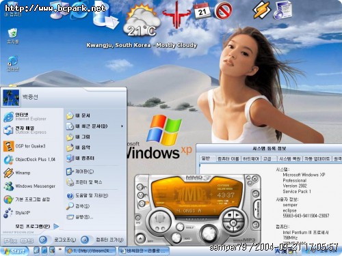Toggle the top-left round button in MMD3
Image resolution: width=342 pixels, height=256 pixels.
pos(140,187)
